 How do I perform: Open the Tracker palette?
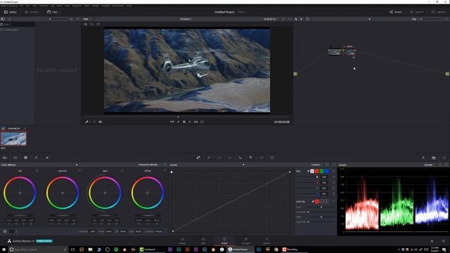pyautogui.click(x=230, y=157)
